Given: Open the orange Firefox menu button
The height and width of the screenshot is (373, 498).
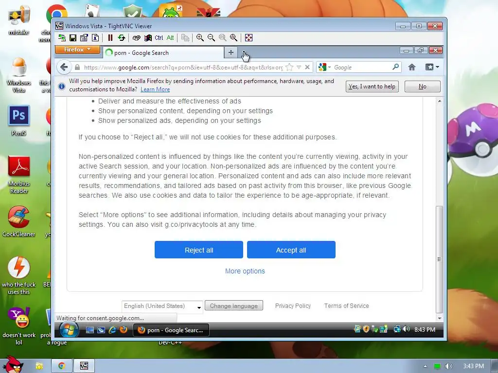Looking at the screenshot, I should 77,50.
